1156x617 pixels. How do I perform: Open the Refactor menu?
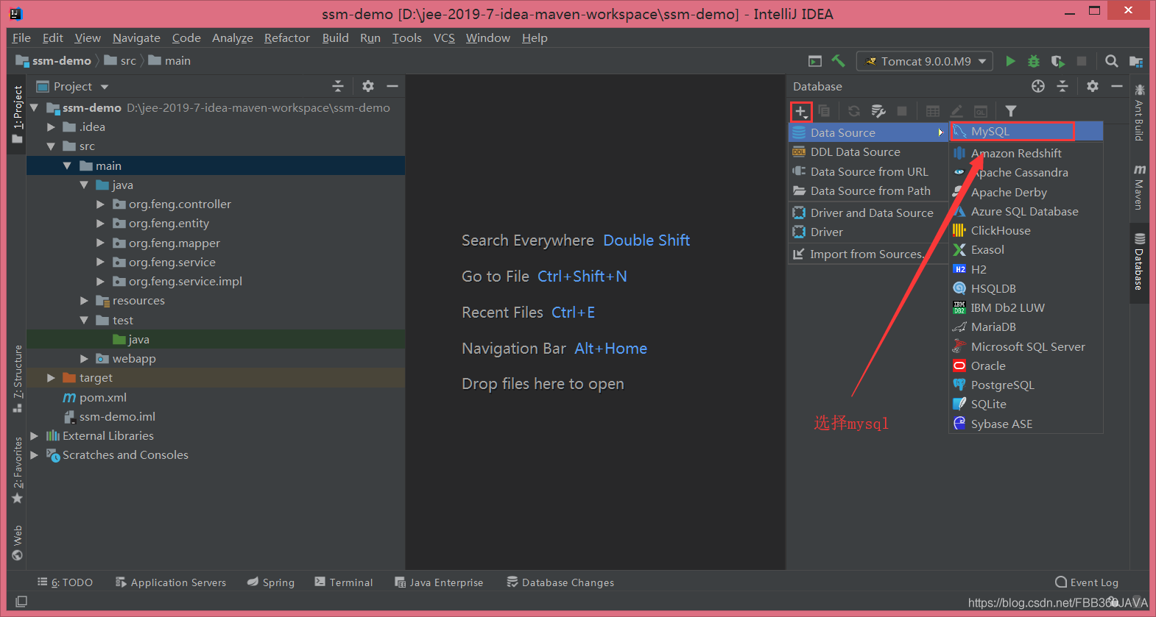[x=287, y=38]
